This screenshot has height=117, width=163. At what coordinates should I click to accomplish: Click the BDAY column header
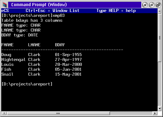click(60, 45)
